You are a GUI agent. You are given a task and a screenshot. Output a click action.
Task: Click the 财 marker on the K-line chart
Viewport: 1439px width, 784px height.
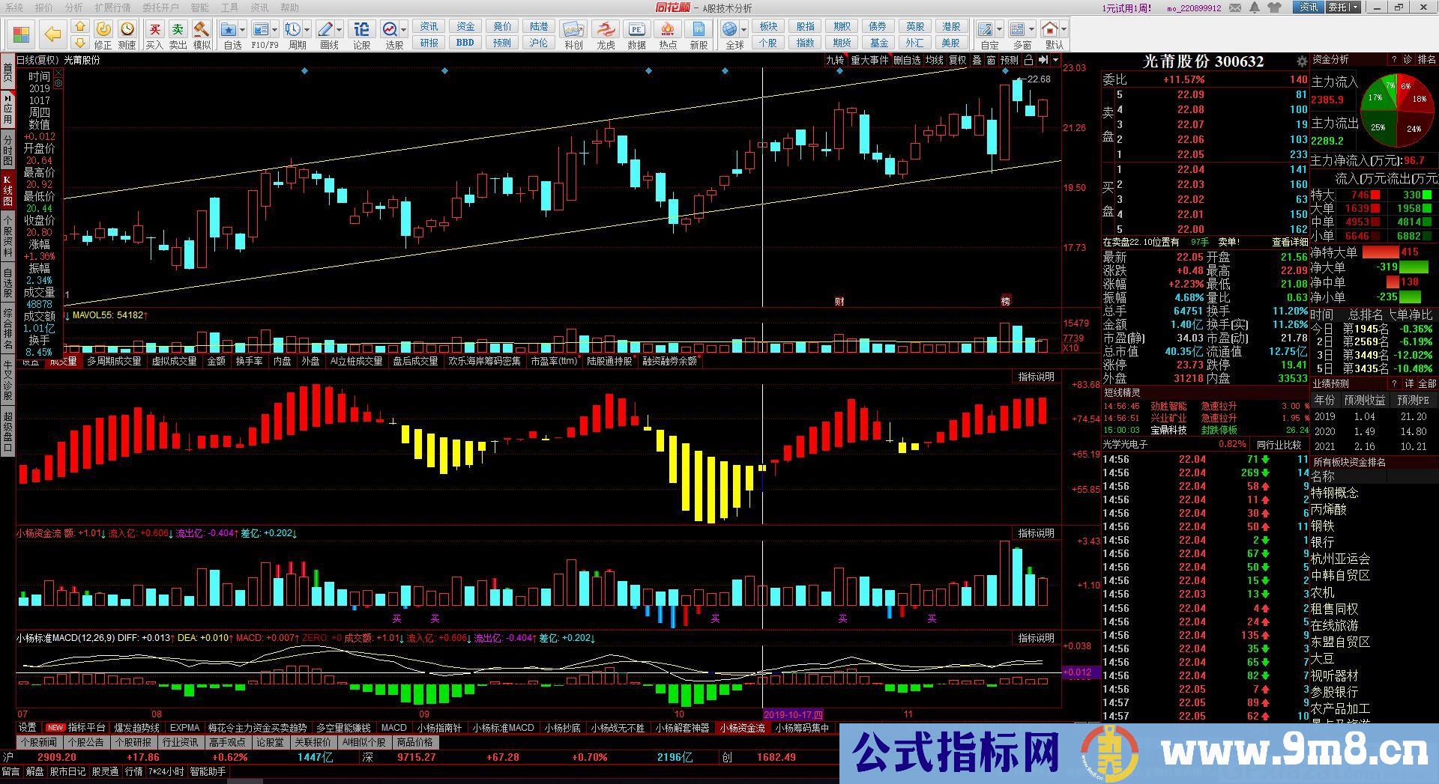(839, 301)
